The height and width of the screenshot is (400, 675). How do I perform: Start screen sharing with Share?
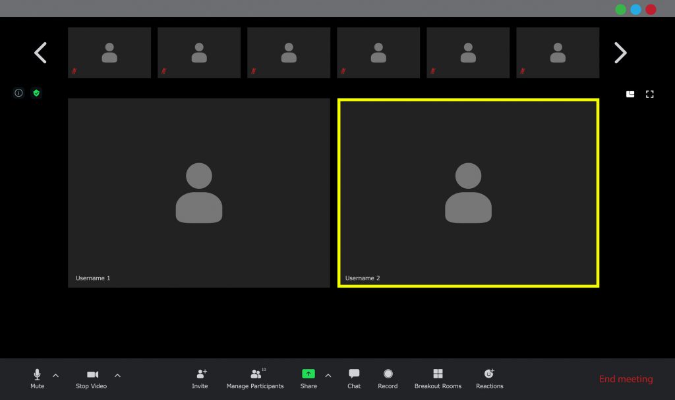(308, 378)
